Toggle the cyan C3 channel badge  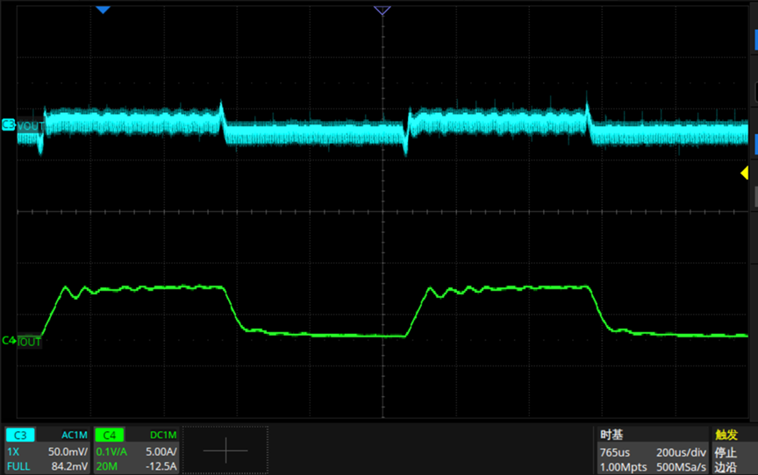[20, 435]
